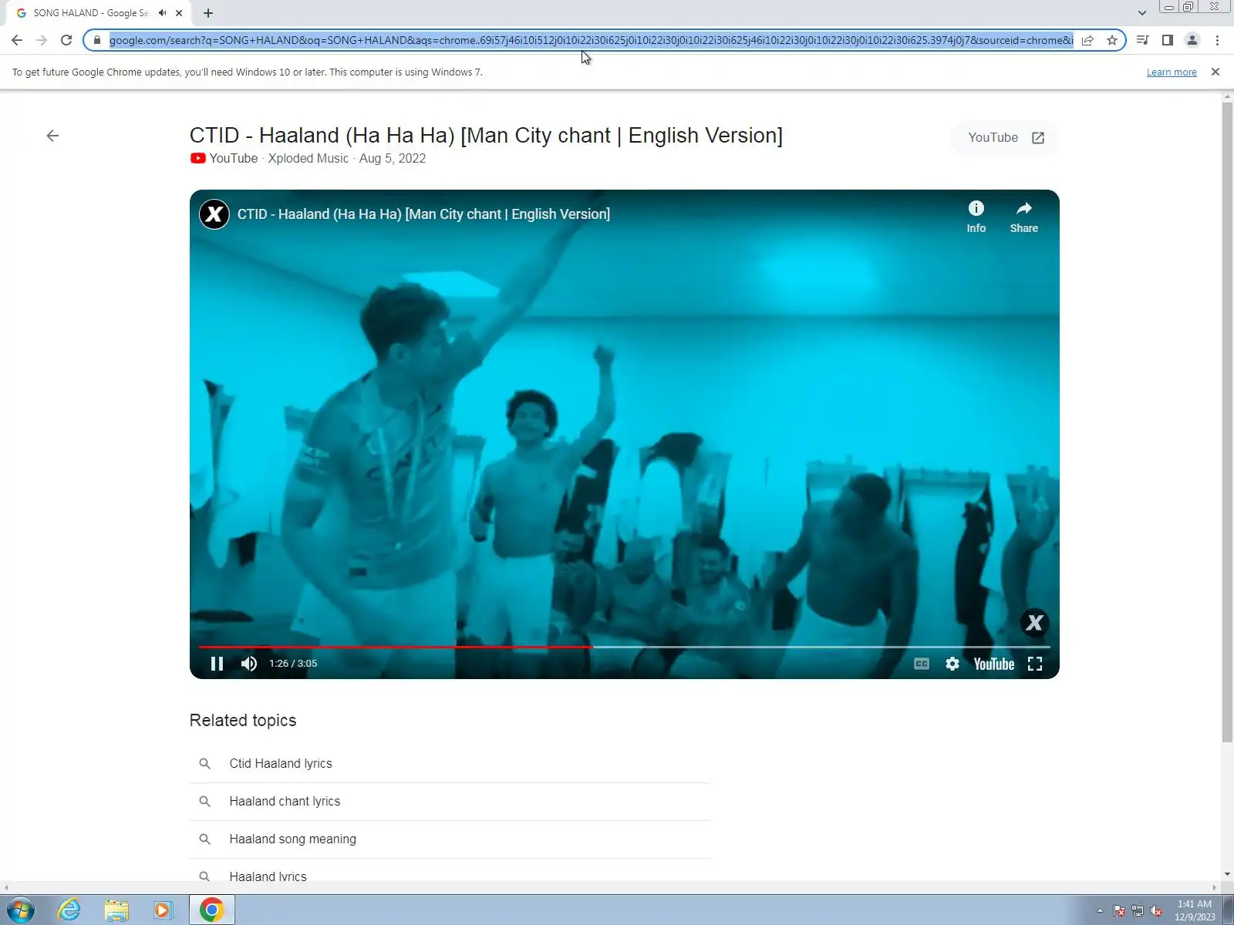
Task: Click the video title overlay inside the player
Action: 423,214
